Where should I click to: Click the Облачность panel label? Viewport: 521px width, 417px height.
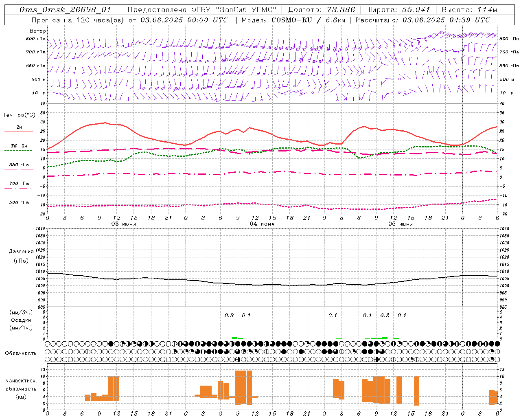point(21,353)
